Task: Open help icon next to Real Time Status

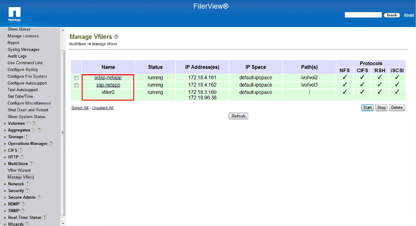Action: 44,217
